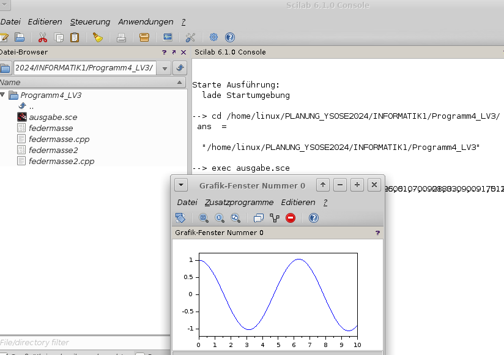The width and height of the screenshot is (504, 355).
Task: Open Scilab demonstrations via the gear icon
Action: pos(213,37)
